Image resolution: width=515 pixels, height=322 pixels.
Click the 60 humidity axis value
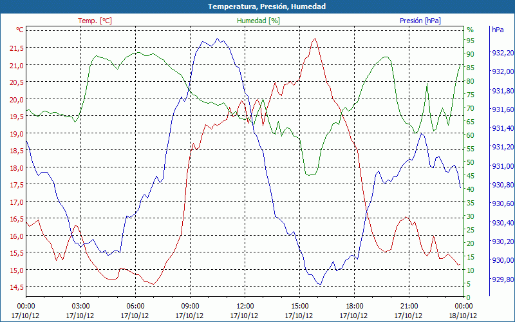click(x=471, y=135)
